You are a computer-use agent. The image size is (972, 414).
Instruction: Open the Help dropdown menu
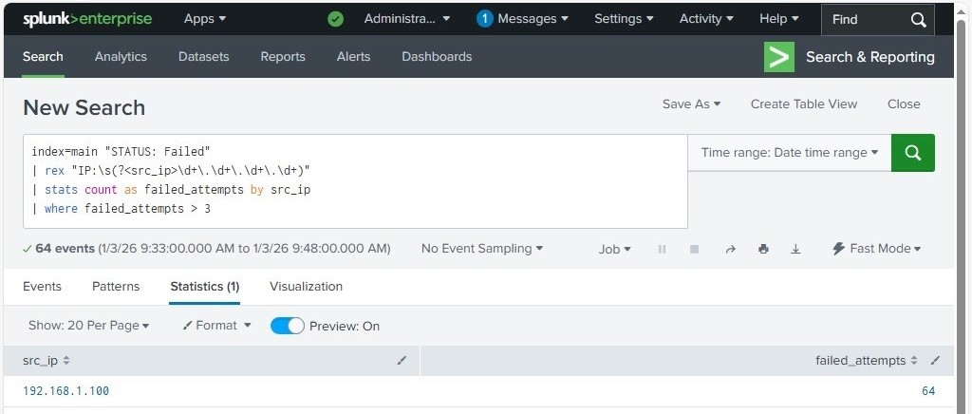779,19
